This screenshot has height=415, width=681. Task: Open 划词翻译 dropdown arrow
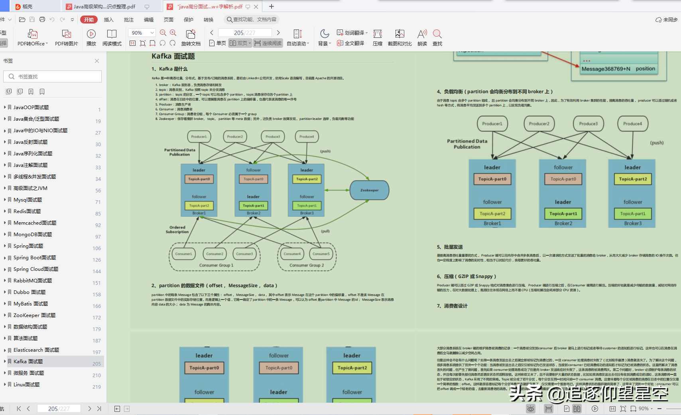click(366, 33)
